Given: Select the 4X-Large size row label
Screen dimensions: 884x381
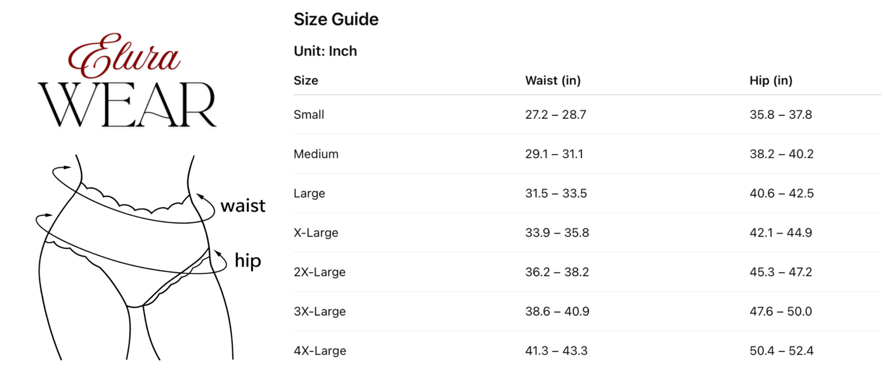Looking at the screenshot, I should tap(320, 351).
